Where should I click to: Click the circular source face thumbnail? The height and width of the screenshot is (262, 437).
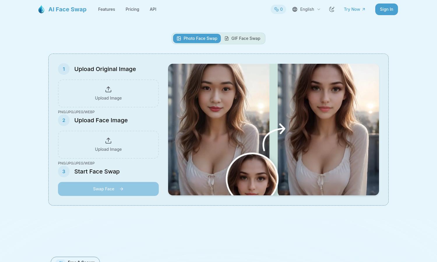[x=252, y=175]
